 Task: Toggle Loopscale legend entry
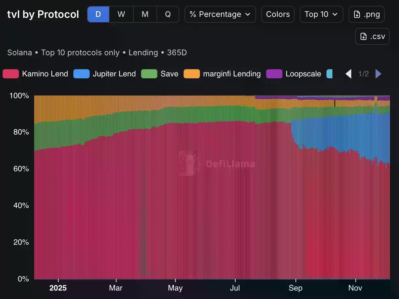click(294, 74)
